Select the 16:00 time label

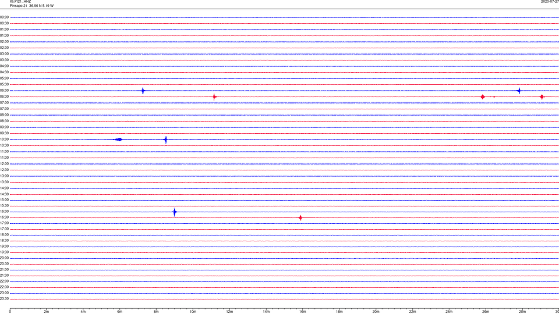[4, 212]
